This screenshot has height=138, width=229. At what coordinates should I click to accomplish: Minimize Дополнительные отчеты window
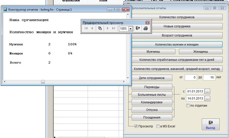point(207,8)
